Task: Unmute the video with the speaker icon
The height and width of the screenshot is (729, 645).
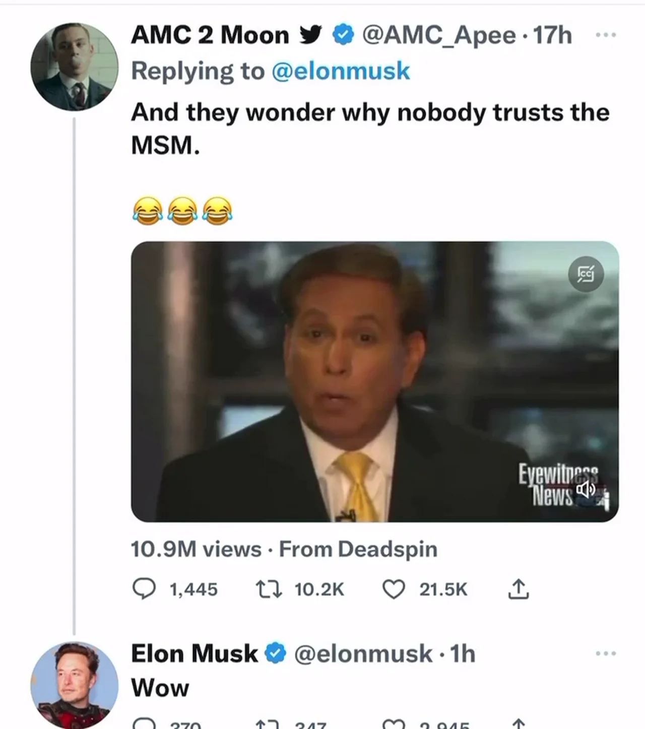Action: 586,489
